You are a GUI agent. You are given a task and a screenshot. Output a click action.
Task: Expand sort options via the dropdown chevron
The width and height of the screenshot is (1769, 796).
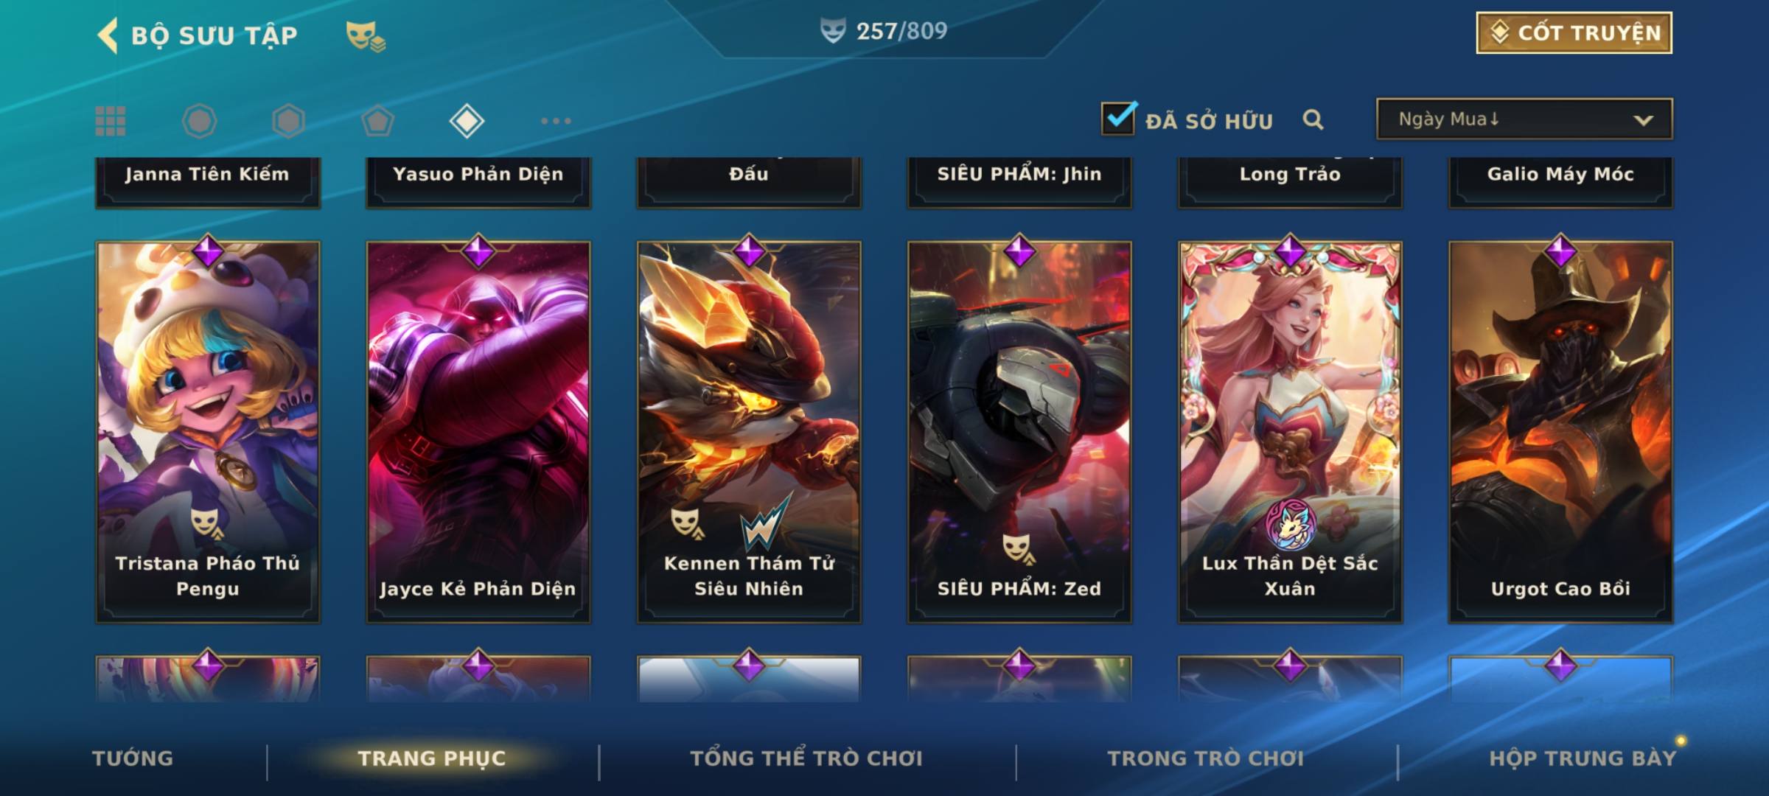(x=1643, y=120)
